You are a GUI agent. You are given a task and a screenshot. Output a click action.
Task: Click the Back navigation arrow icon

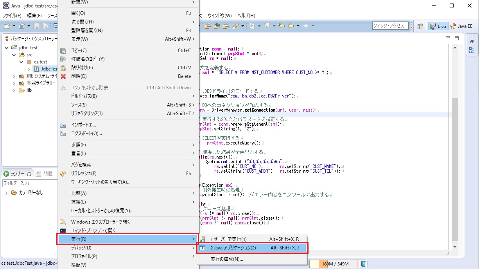291,26
